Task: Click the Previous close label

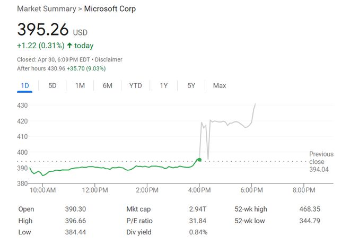Action: [321, 157]
